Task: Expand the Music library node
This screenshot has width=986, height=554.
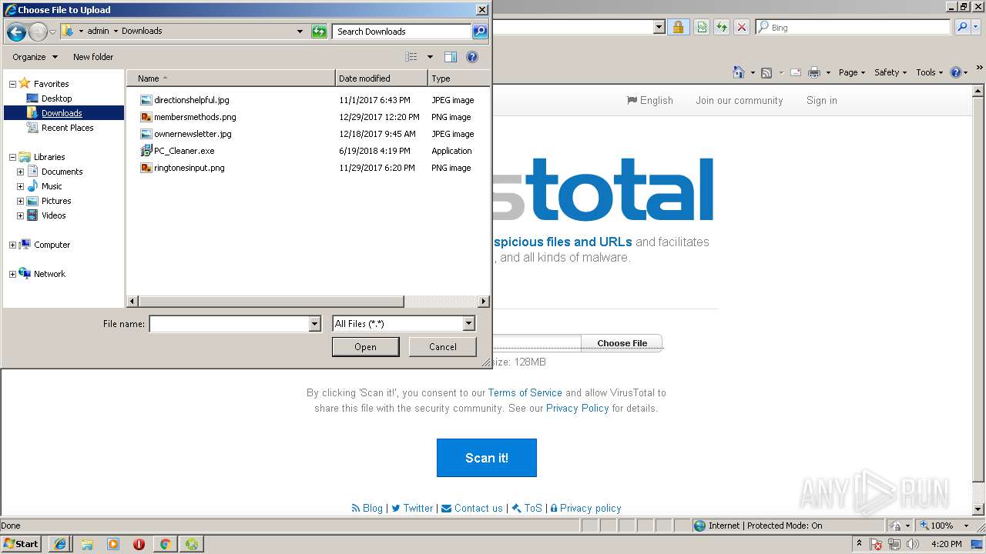Action: pyautogui.click(x=20, y=186)
